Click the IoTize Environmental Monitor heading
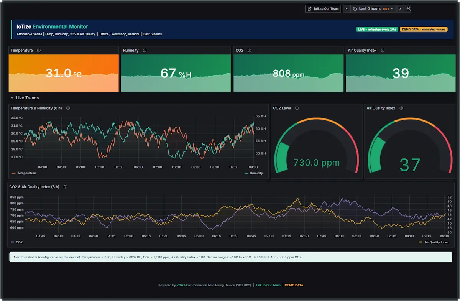460x301 pixels. [x=52, y=27]
